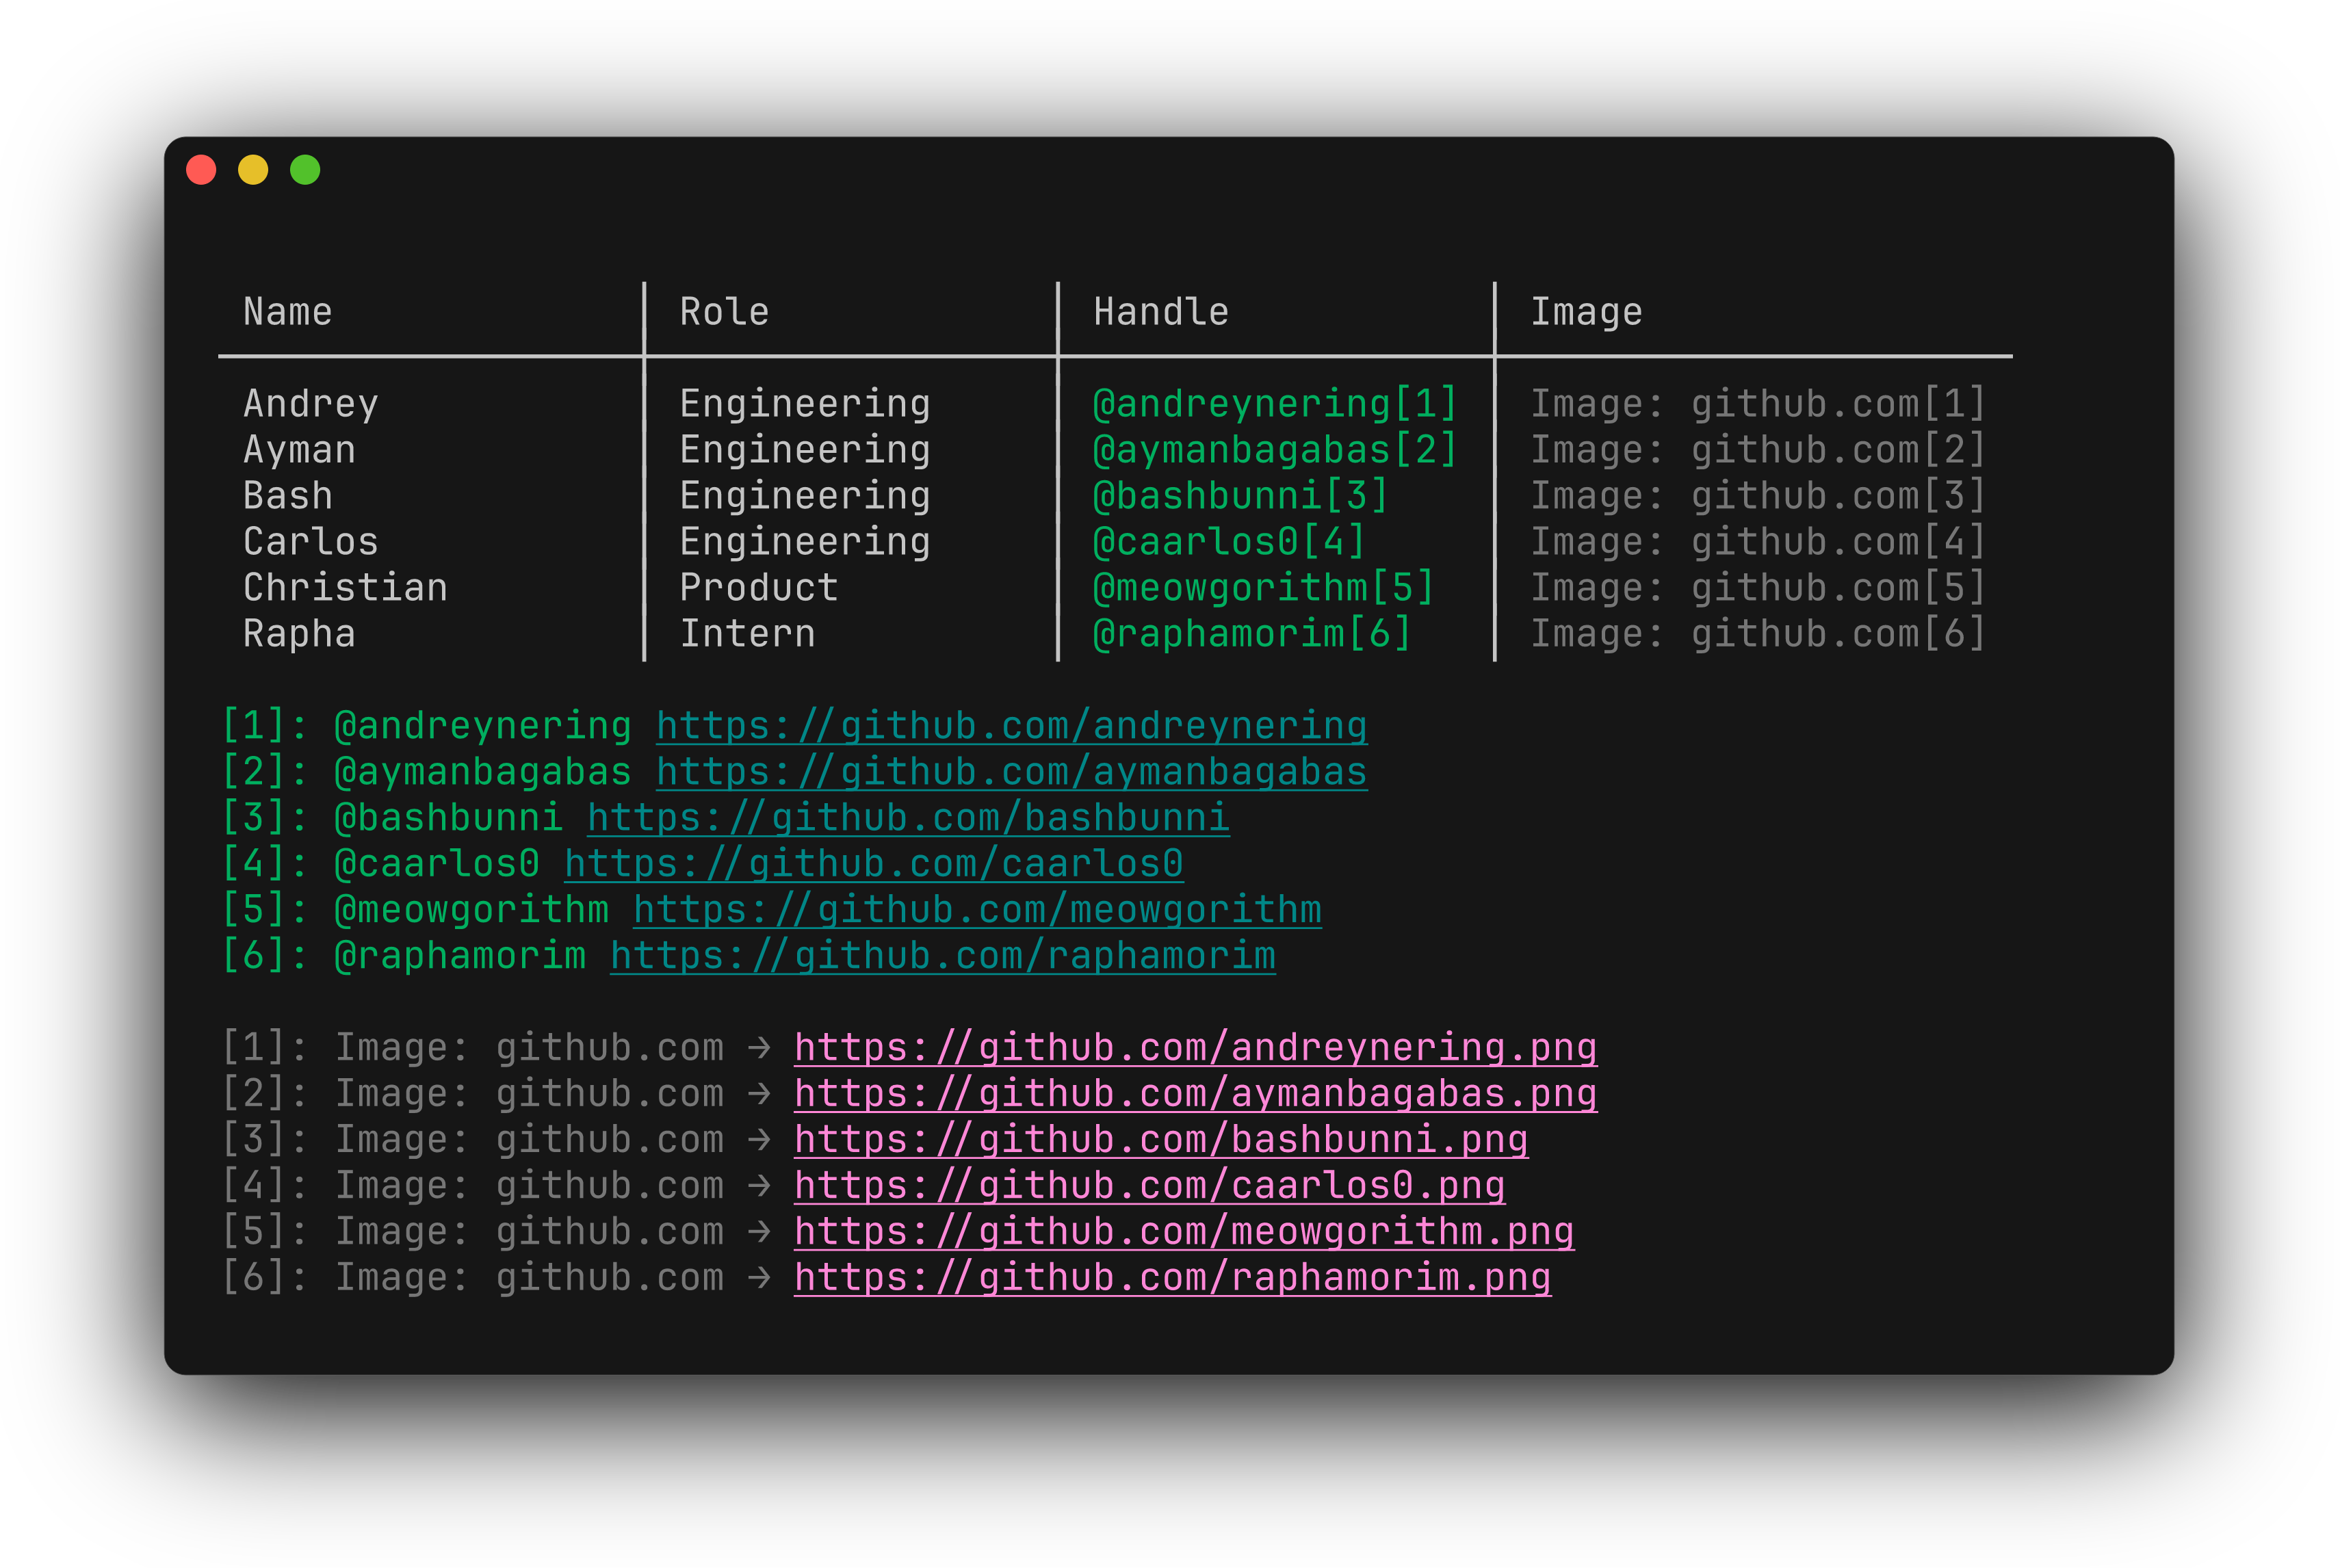Viewport: 2340px width, 1568px height.
Task: Click gray footnote [5]: Image: github.com
Action: pyautogui.click(x=472, y=1232)
